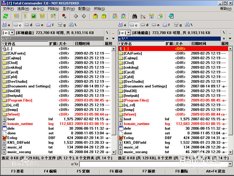Select CD drive f in left drive bar
Image resolution: width=234 pixels, height=176 pixels.
coord(50,25)
